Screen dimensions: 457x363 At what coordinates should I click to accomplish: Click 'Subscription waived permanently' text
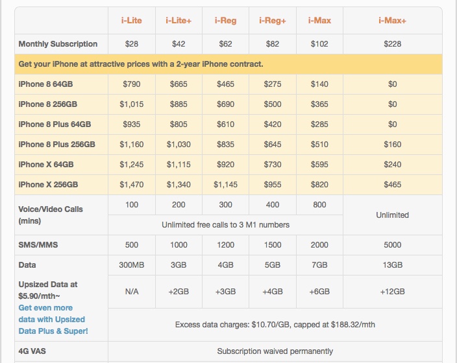coord(275,351)
